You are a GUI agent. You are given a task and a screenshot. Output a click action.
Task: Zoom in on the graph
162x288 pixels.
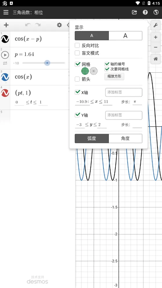coord(156,37)
